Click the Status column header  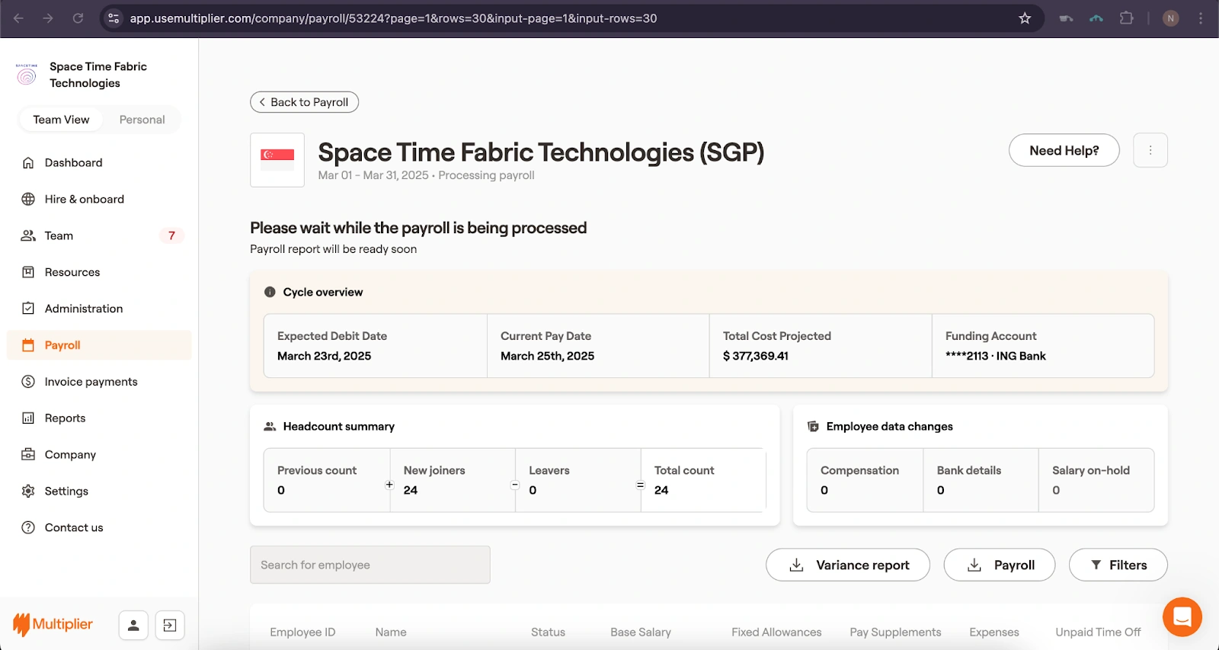[x=548, y=632]
